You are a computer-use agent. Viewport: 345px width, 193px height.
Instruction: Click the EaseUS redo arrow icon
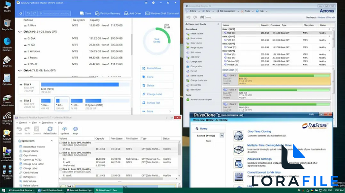34,13
